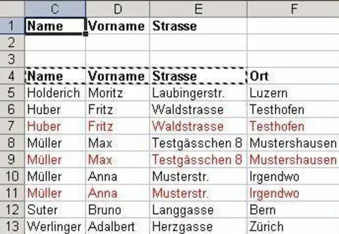Click the column E header

click(x=198, y=8)
